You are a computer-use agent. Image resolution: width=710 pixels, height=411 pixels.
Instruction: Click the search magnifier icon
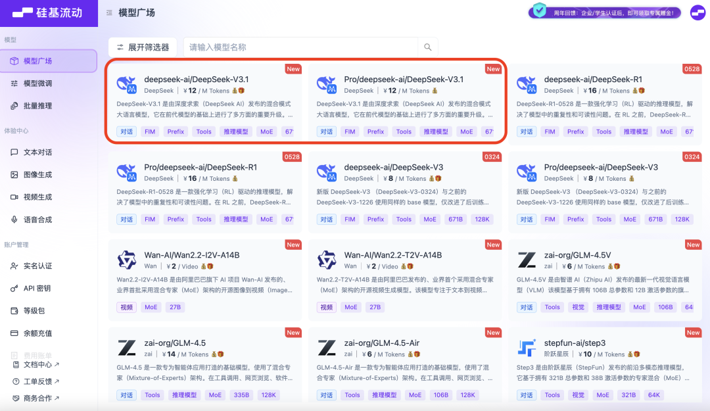pos(427,47)
